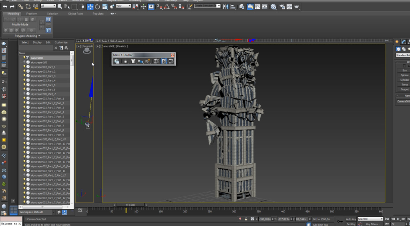Viewport: 410px width, 226px height.
Task: Toggle the Auto Key animation mode
Action: 351,219
